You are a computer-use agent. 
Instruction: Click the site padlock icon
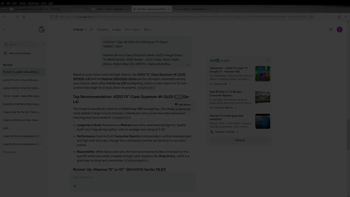57,17
